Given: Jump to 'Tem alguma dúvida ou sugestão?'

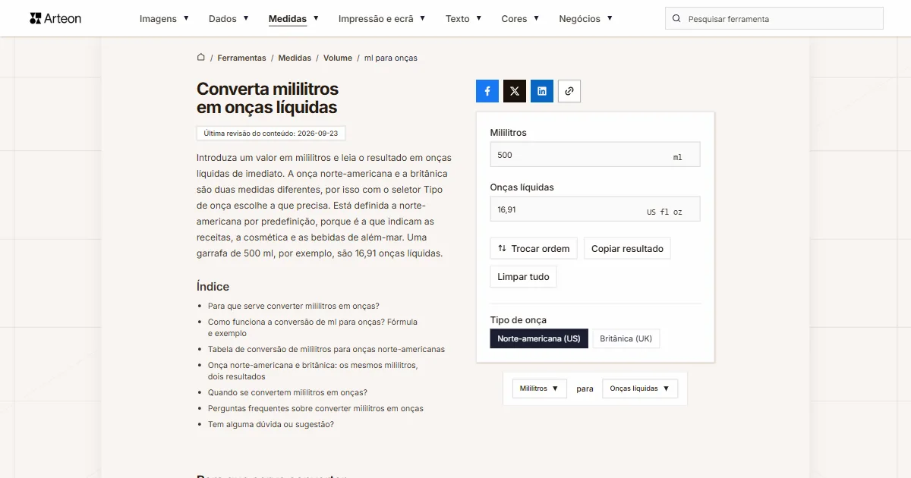Looking at the screenshot, I should pyautogui.click(x=271, y=424).
